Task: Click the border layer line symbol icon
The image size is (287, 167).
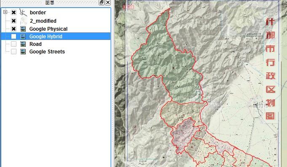Action: 23,13
